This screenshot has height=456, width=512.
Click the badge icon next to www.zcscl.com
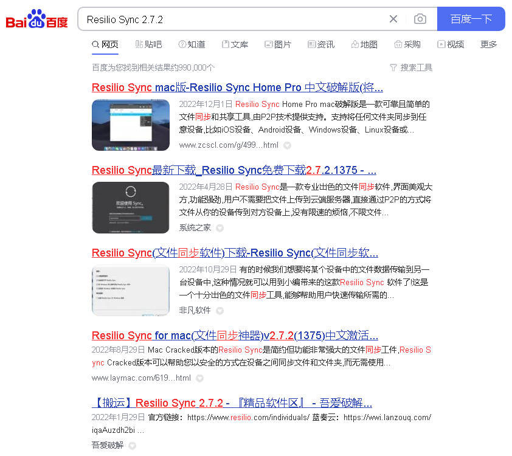pos(287,145)
